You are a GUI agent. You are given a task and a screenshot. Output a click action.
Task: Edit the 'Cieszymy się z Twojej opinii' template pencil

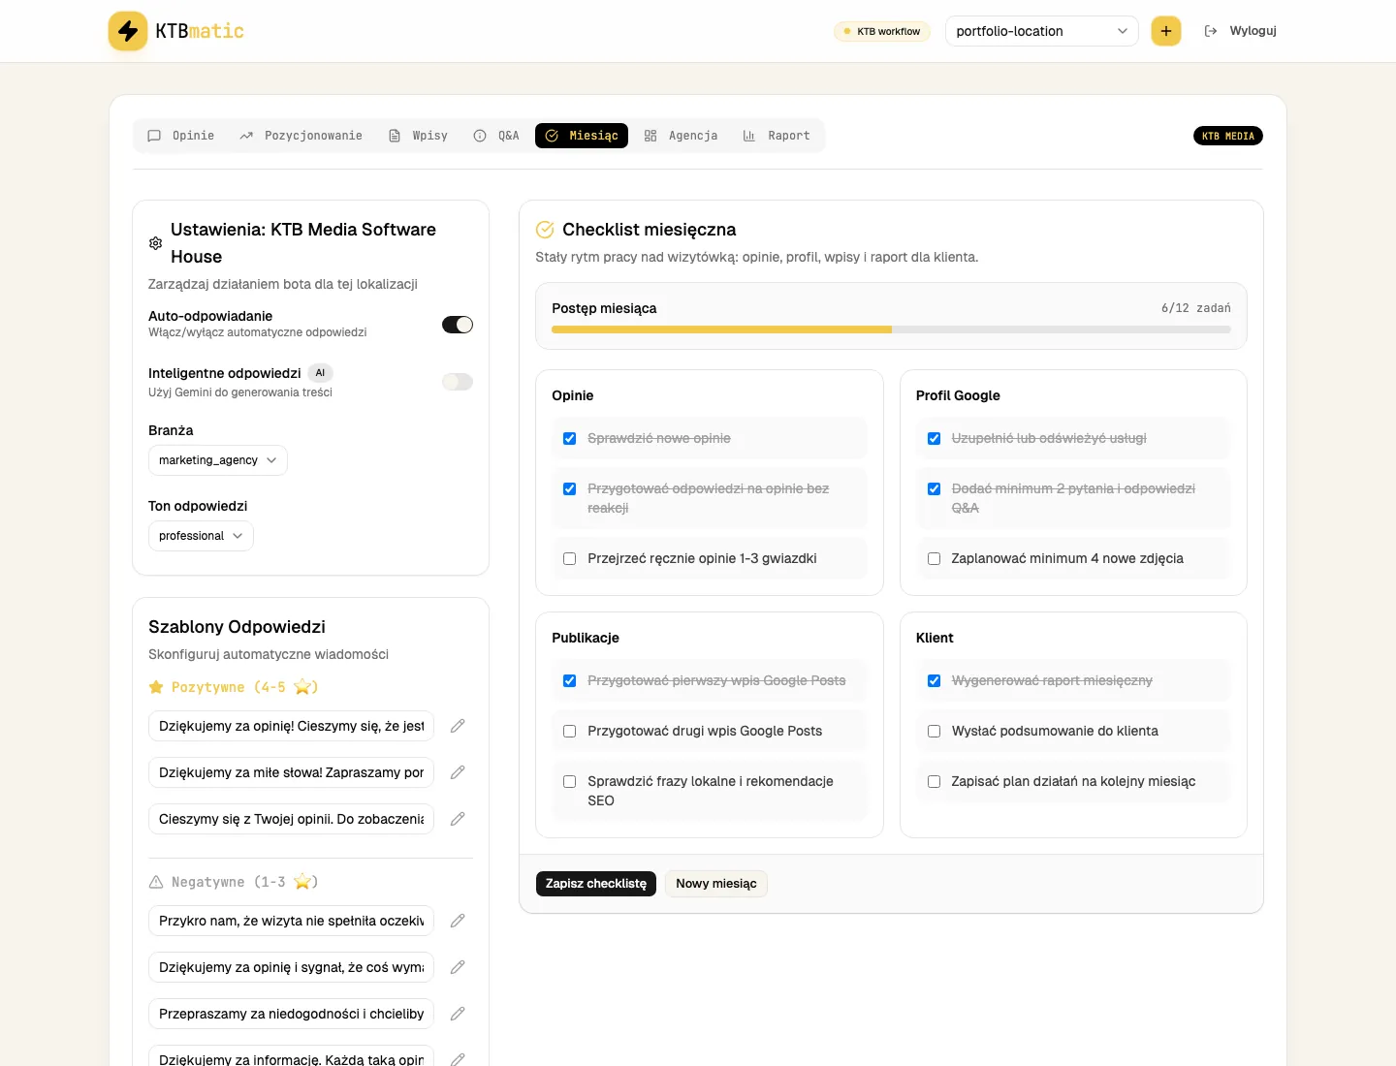pos(458,819)
